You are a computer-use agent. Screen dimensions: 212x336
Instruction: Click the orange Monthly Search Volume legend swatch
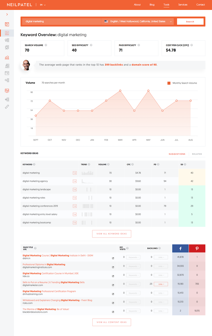tap(169, 83)
